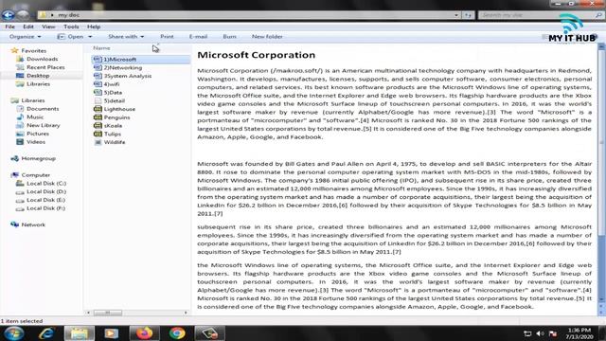The width and height of the screenshot is (606, 341).
Task: Open the Windows Start menu
Action: click(14, 332)
